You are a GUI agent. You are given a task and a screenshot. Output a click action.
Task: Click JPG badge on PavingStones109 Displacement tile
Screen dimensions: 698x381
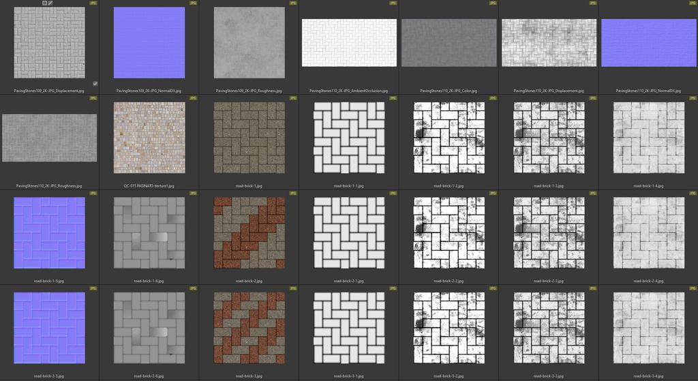click(x=93, y=3)
